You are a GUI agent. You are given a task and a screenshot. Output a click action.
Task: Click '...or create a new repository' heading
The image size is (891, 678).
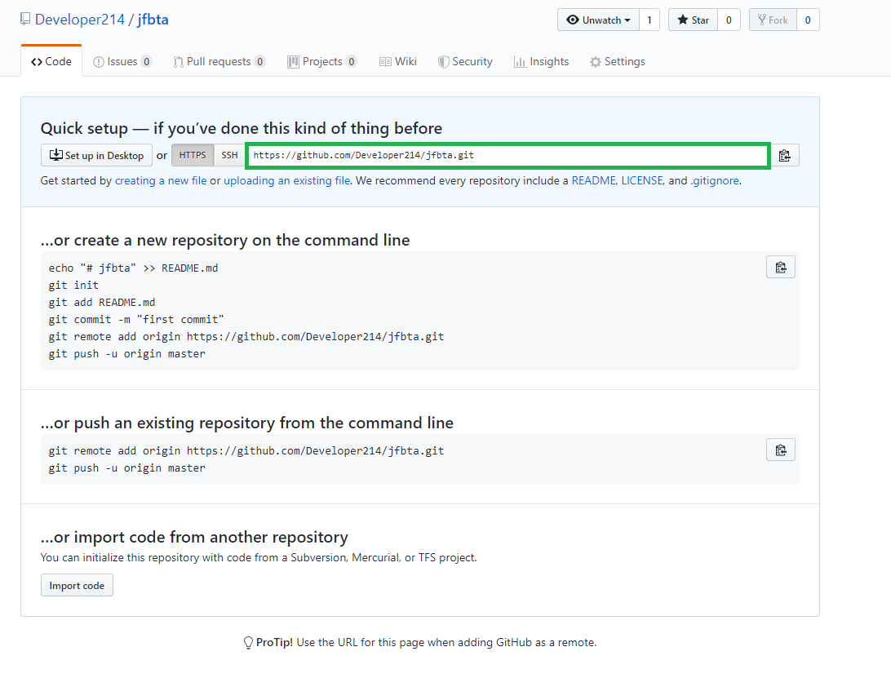(225, 241)
